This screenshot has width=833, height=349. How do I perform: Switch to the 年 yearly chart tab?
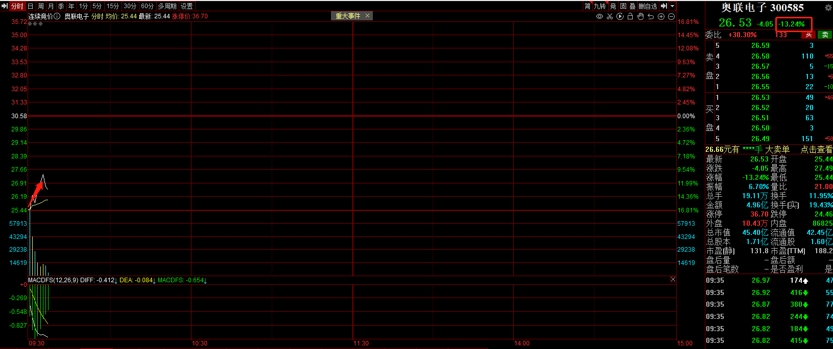point(72,6)
